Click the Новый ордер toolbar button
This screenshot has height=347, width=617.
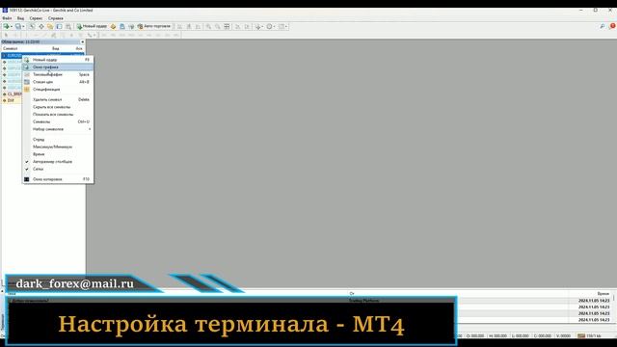tap(92, 26)
